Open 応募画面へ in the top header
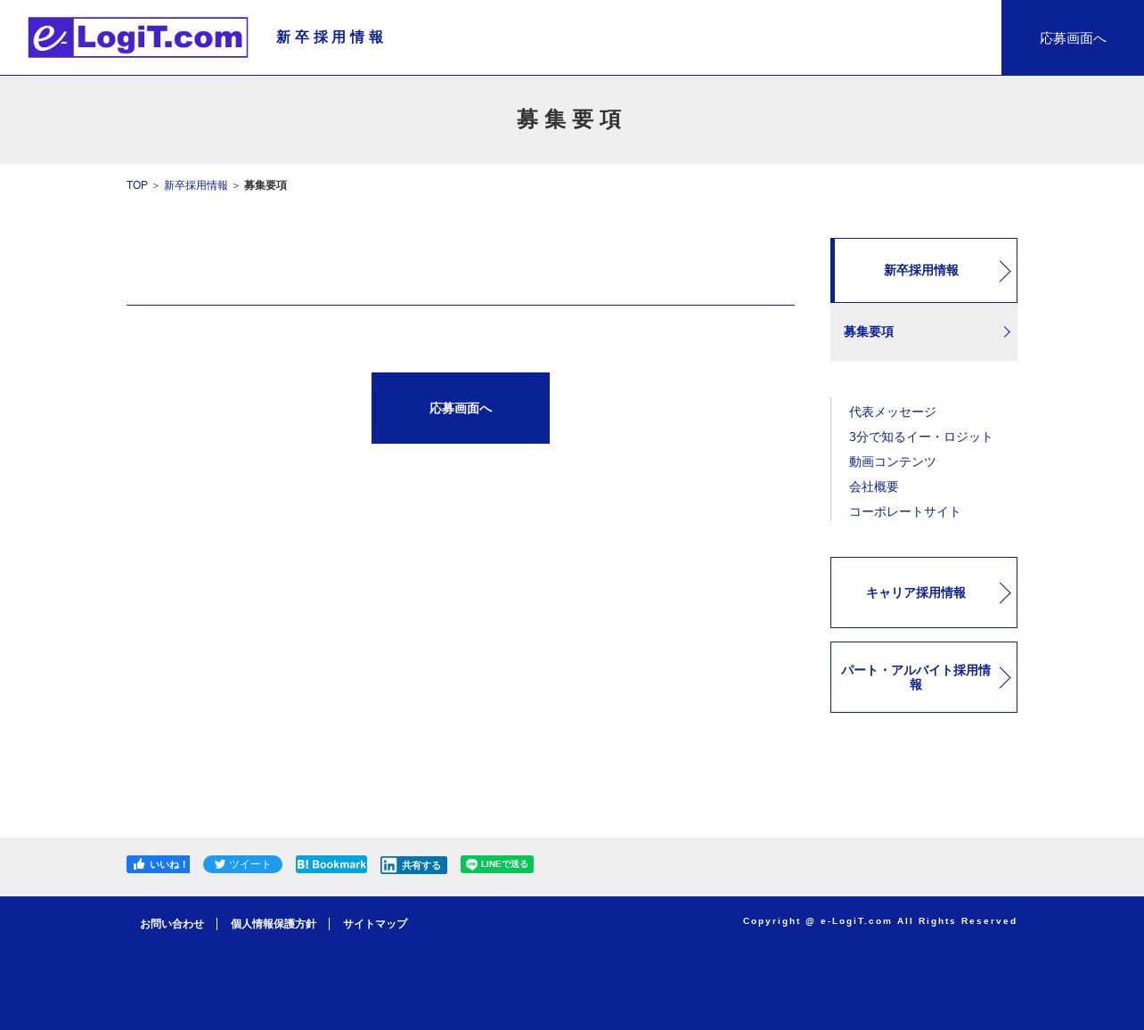 pos(1073,37)
